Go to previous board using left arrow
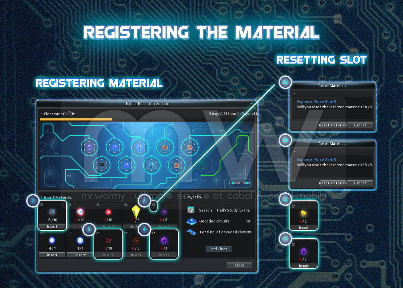 tap(232, 183)
